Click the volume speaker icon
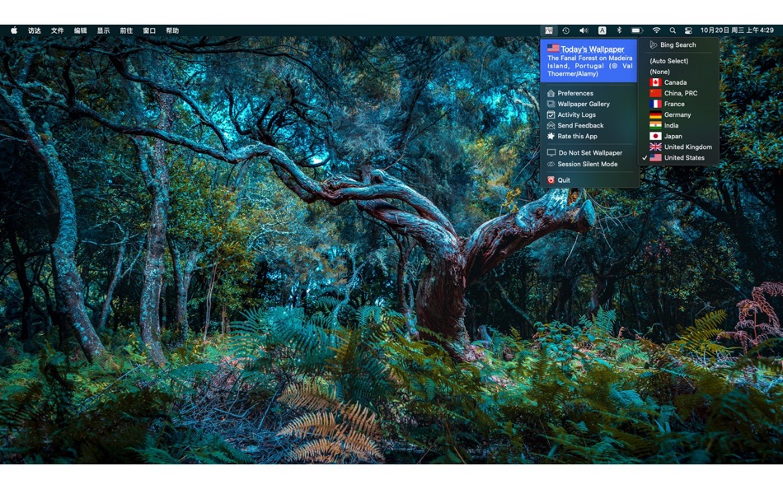 click(x=584, y=30)
